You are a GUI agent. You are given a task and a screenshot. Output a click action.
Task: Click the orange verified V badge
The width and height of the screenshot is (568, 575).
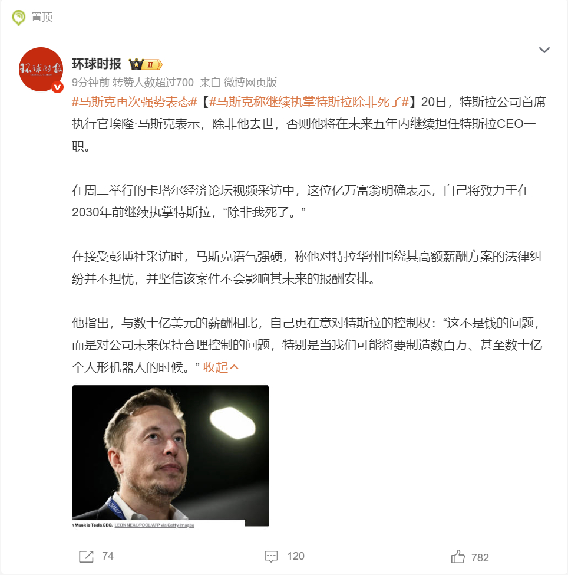coord(57,87)
